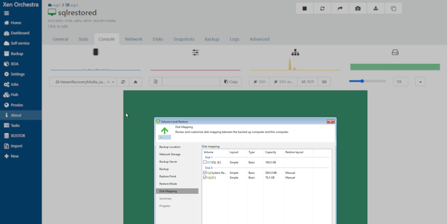Open the Network tab
Viewport: 447px width, 224px height.
tap(134, 39)
